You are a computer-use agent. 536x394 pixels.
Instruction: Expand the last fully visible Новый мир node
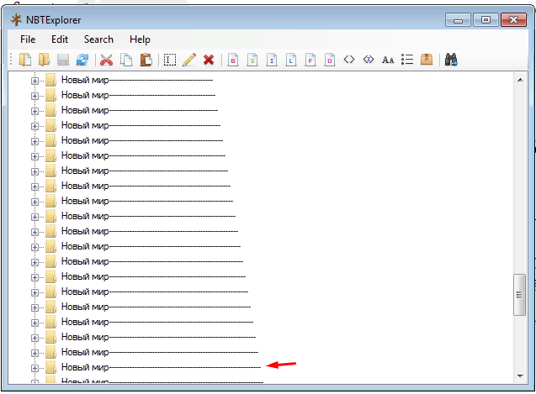(34, 368)
